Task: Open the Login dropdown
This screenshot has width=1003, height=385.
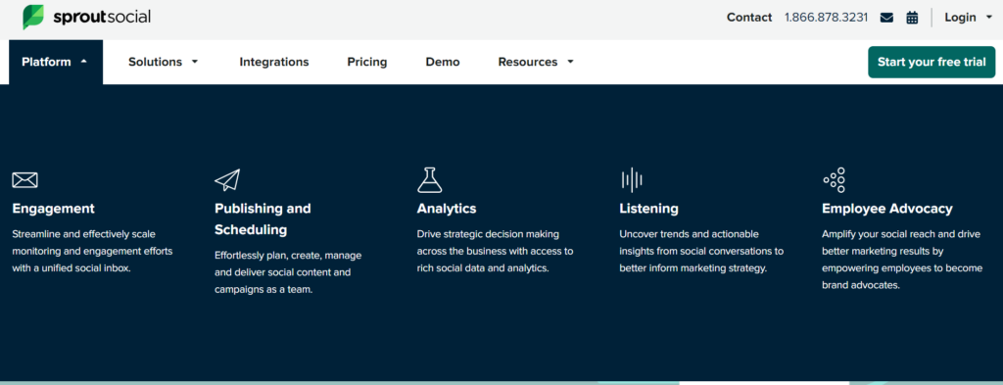Action: 969,18
